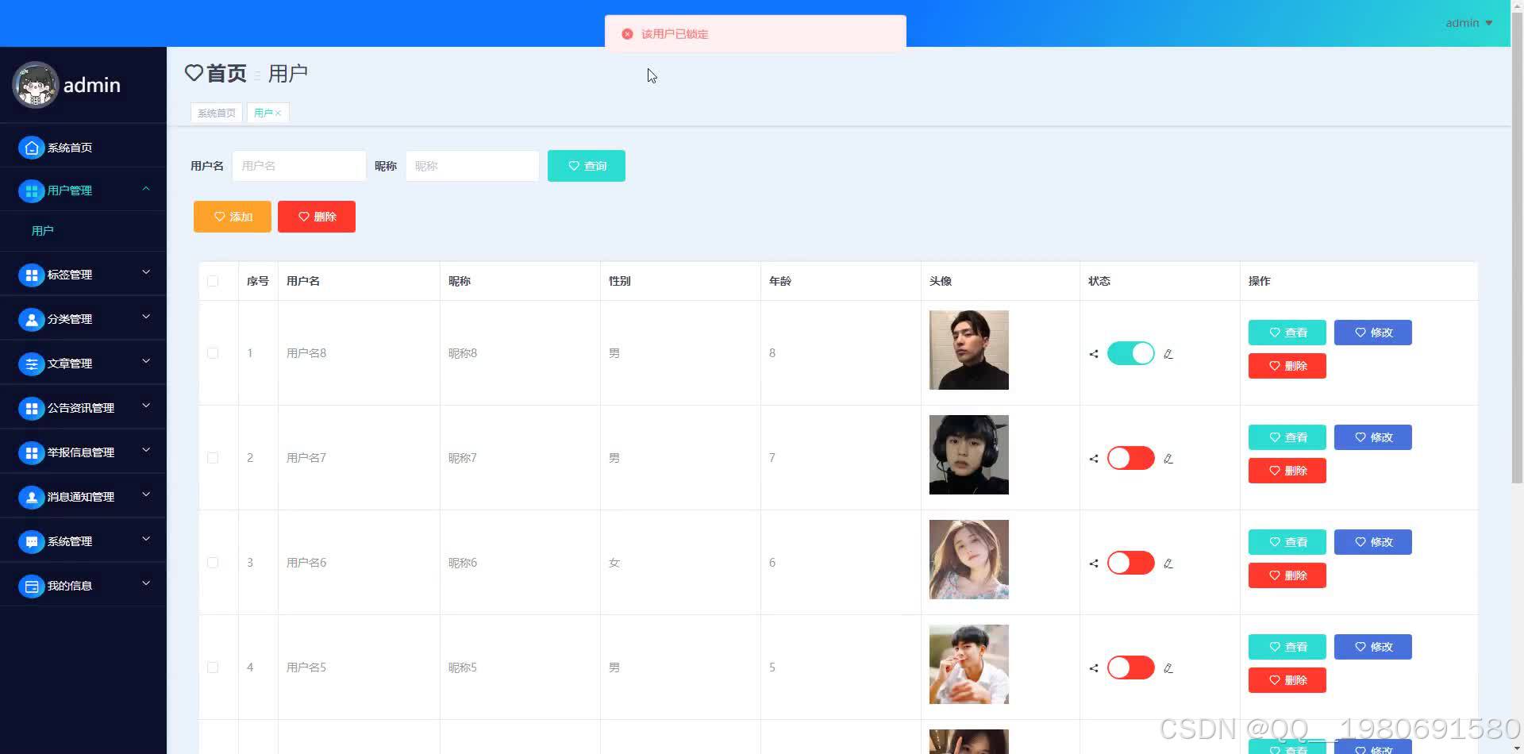Click share icon in 用户名8 status cell
The height and width of the screenshot is (754, 1524).
[1094, 354]
